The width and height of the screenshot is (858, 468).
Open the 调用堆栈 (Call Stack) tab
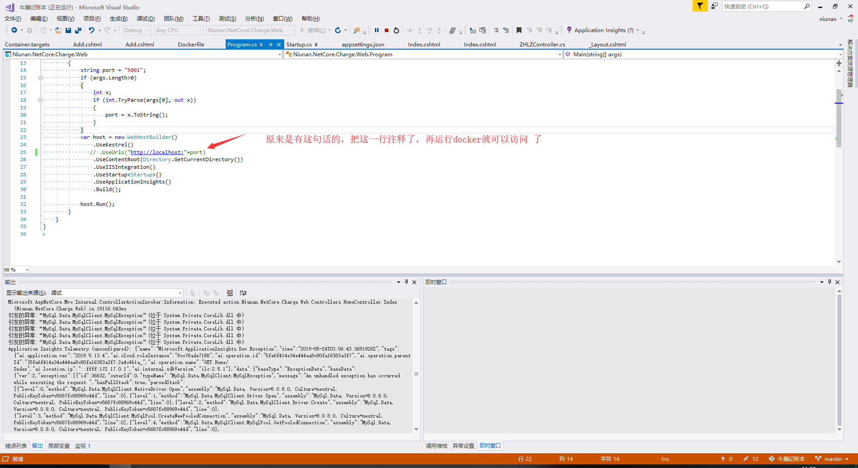(x=437, y=446)
